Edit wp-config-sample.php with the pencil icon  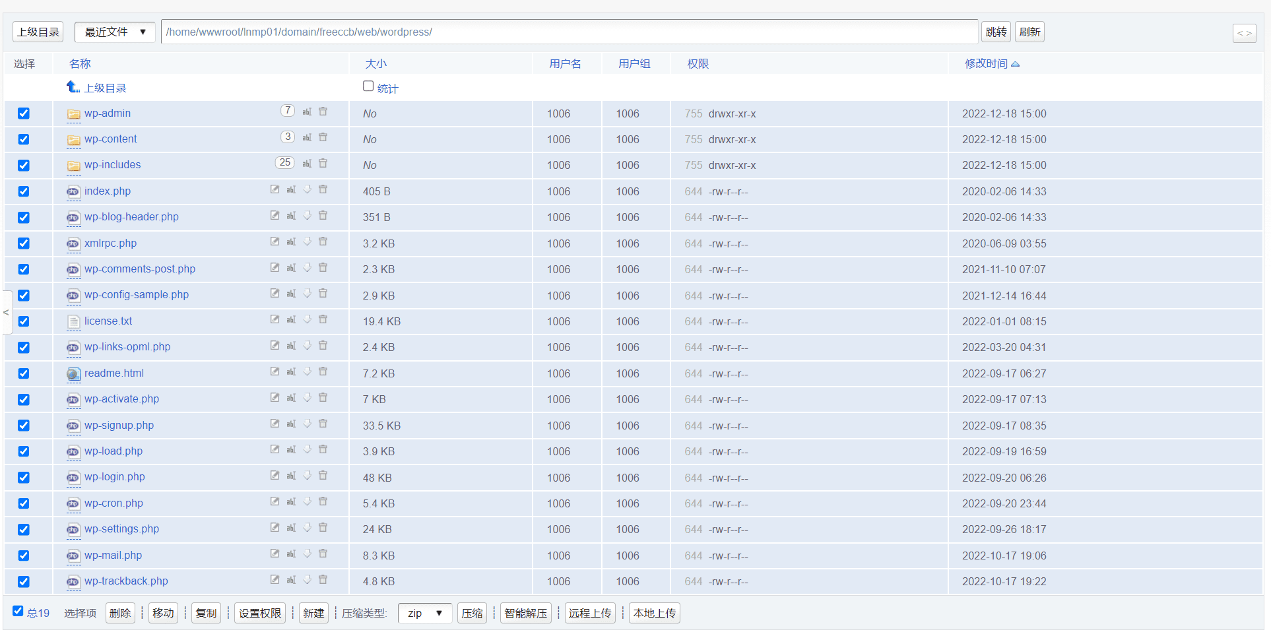(275, 294)
